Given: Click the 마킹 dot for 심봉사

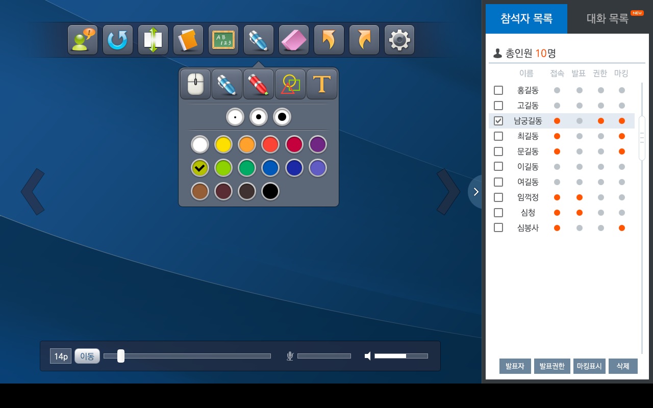Looking at the screenshot, I should pyautogui.click(x=622, y=228).
